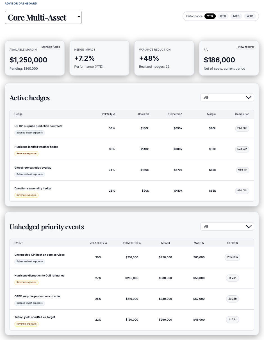Click the 24d 06h completion pill
Image resolution: width=264 pixels, height=340 pixels.
point(242,128)
